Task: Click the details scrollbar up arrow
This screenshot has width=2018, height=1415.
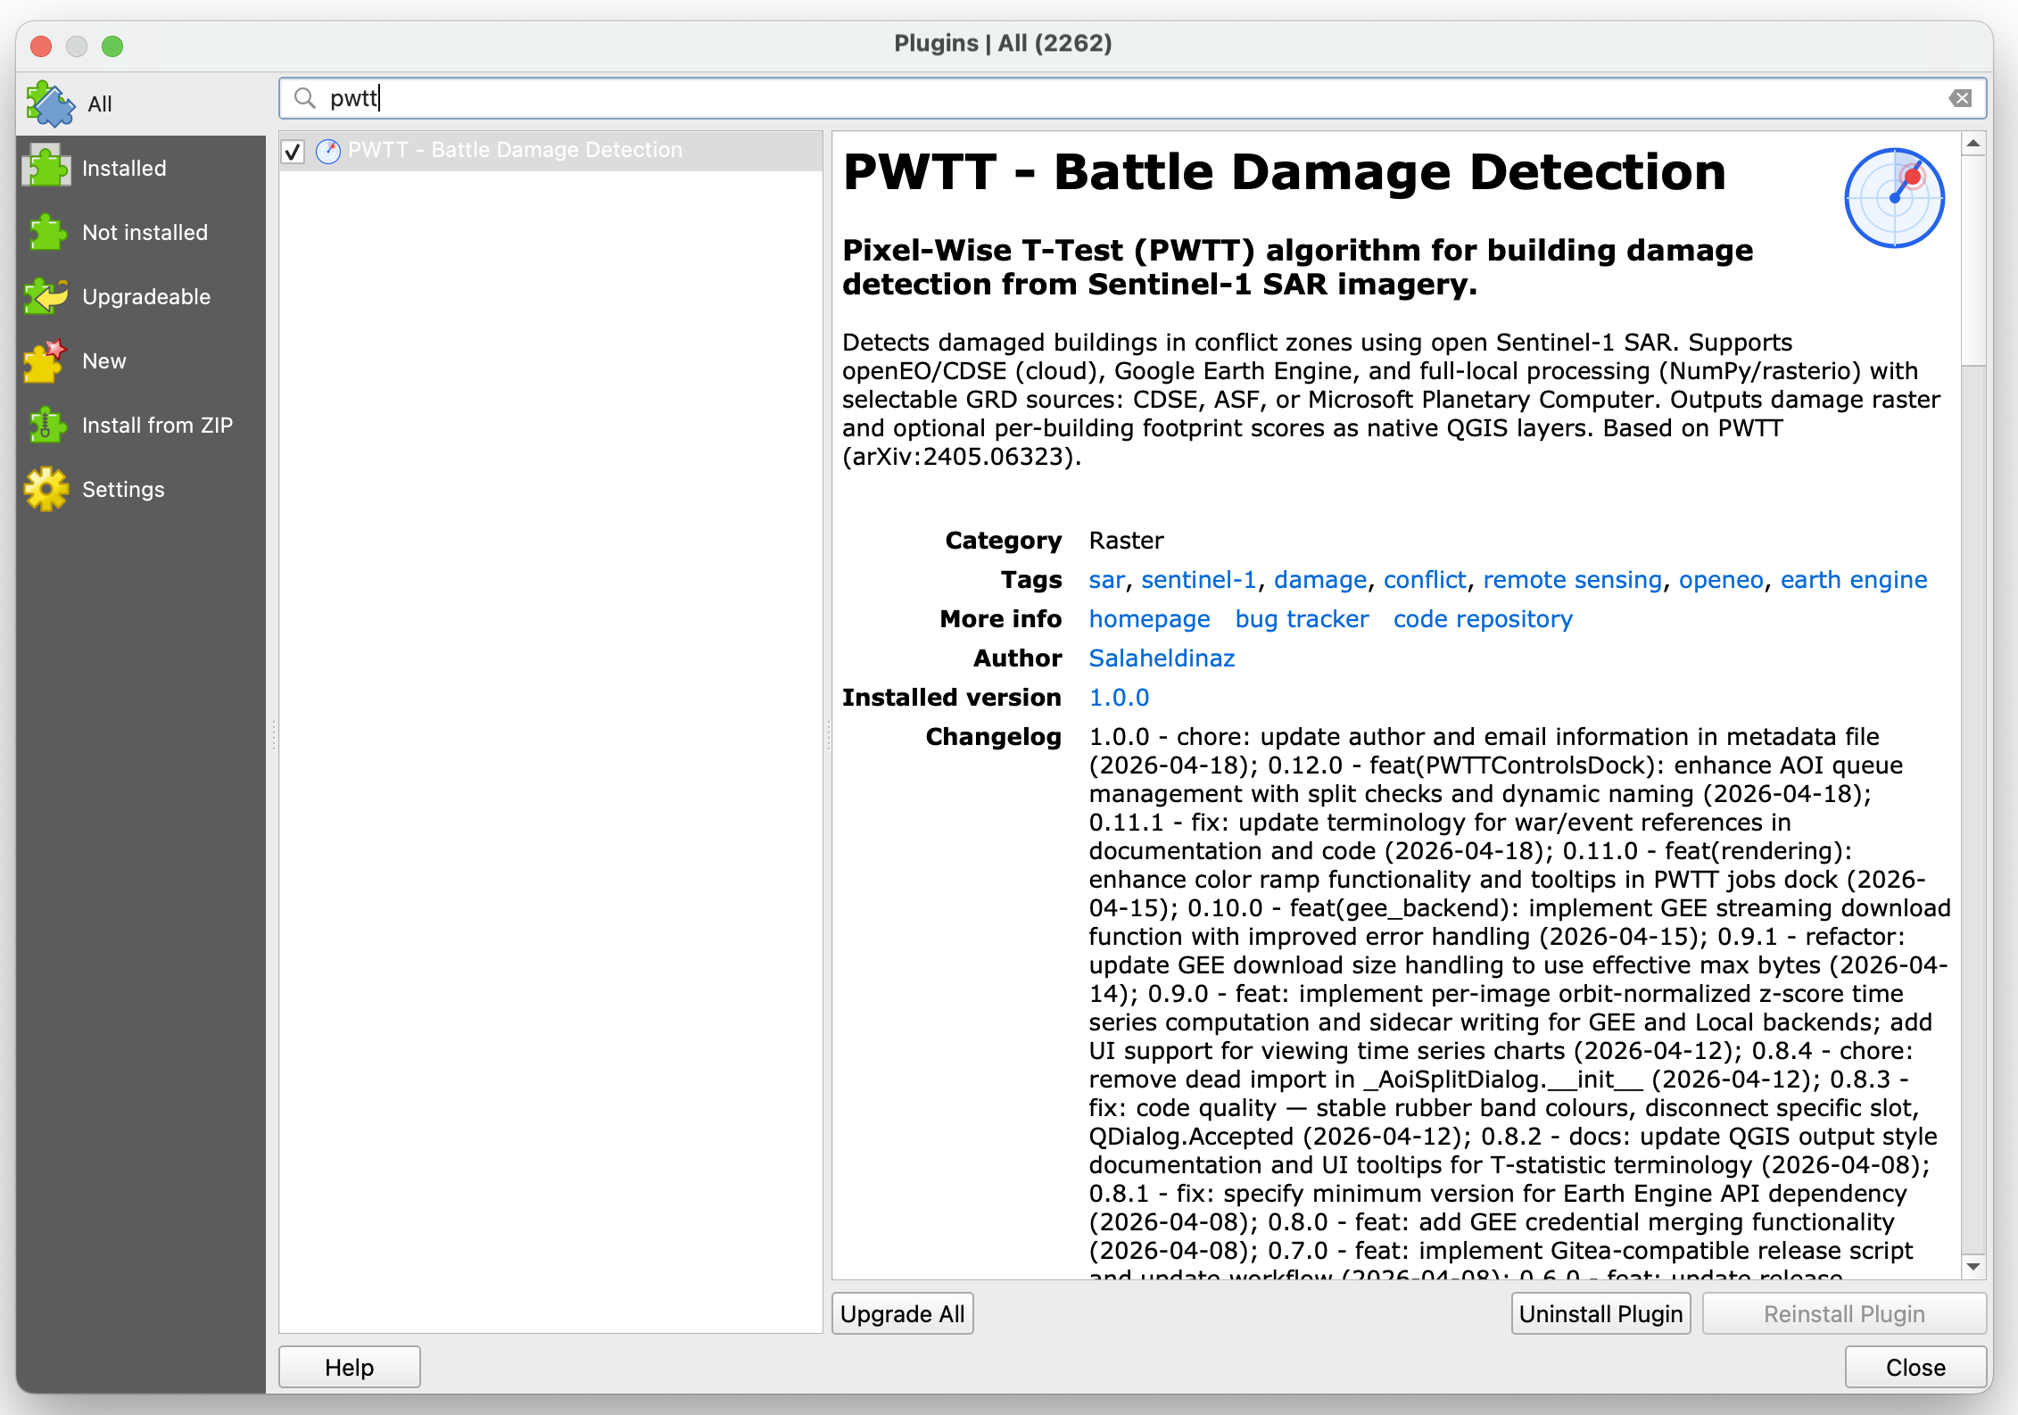Action: tap(1973, 144)
